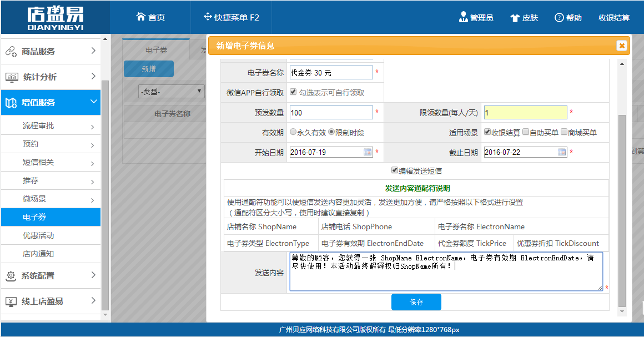The height and width of the screenshot is (337, 644).
Task: Click the 线上店盈易 monitor icon
Action: pos(11,301)
